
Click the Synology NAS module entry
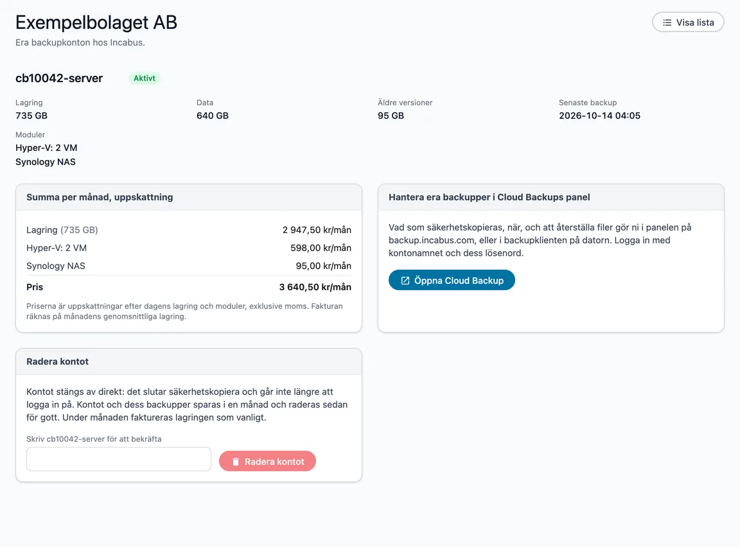tap(46, 162)
